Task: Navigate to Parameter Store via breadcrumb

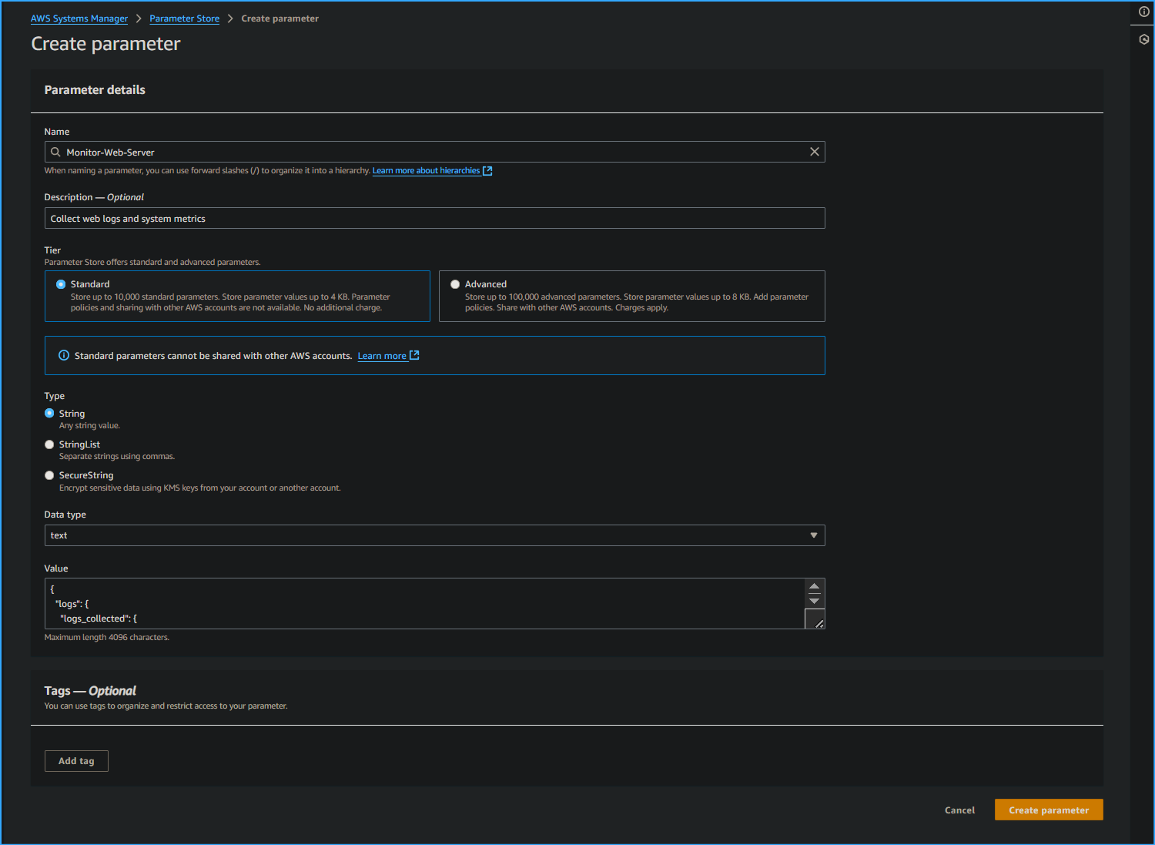Action: [184, 18]
